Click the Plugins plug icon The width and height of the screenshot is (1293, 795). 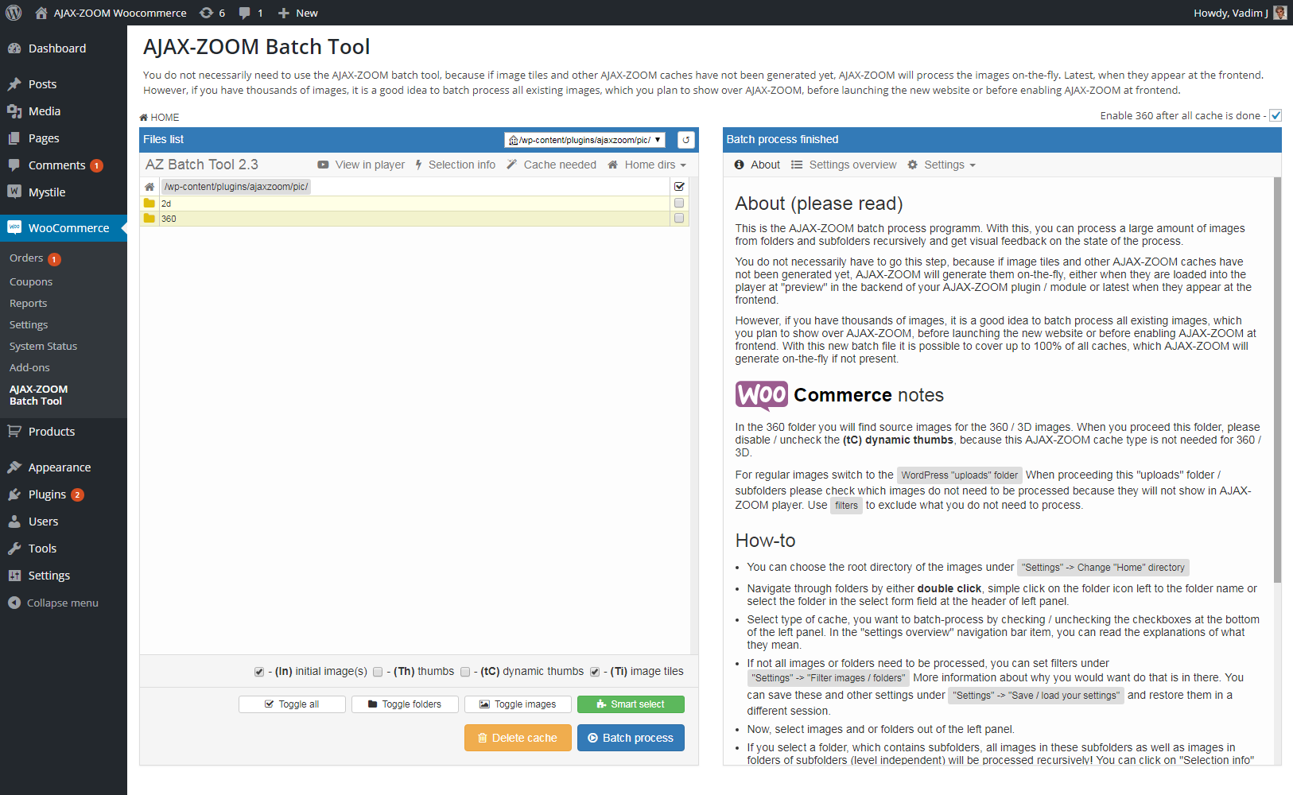pyautogui.click(x=14, y=494)
